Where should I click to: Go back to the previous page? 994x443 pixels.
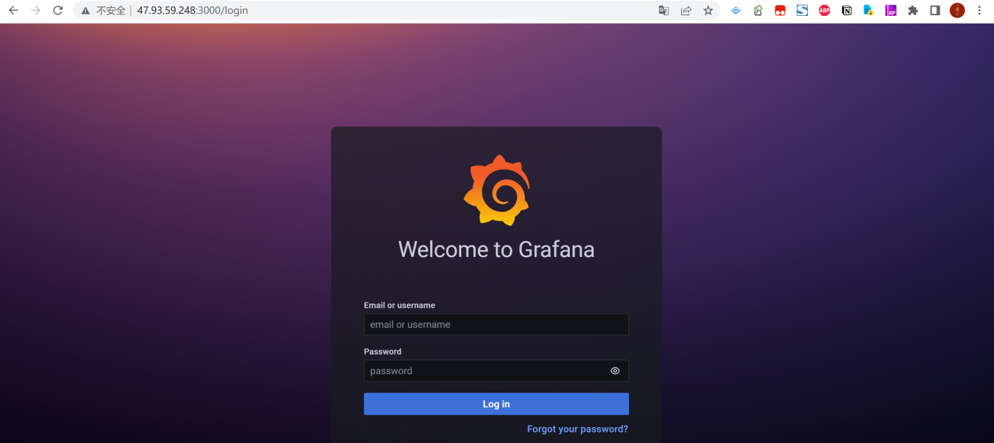tap(13, 11)
